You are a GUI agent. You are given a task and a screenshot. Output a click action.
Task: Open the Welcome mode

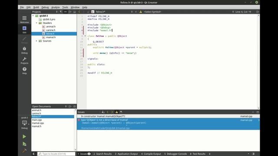24,19
